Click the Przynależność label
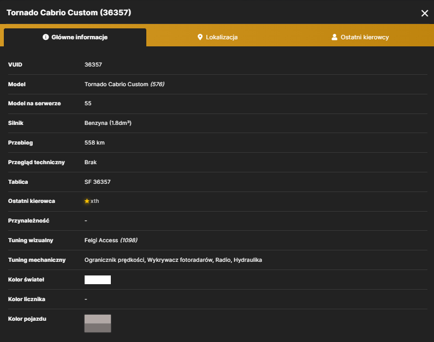The width and height of the screenshot is (434, 342). (28, 220)
